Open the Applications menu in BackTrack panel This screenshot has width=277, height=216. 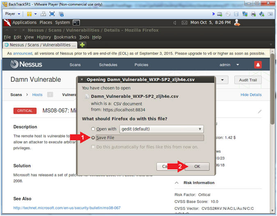point(24,22)
